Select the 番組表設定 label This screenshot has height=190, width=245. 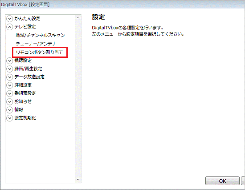[25, 93]
